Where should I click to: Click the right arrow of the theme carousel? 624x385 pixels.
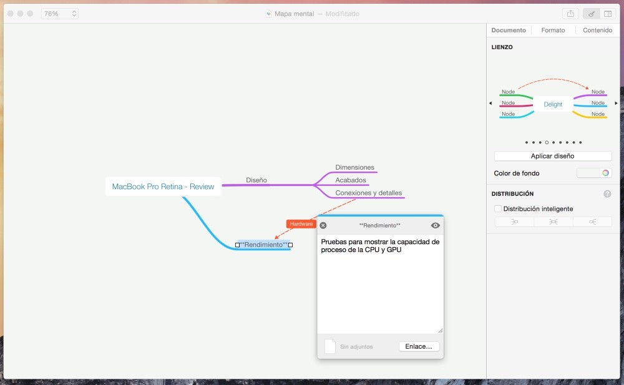tap(615, 104)
